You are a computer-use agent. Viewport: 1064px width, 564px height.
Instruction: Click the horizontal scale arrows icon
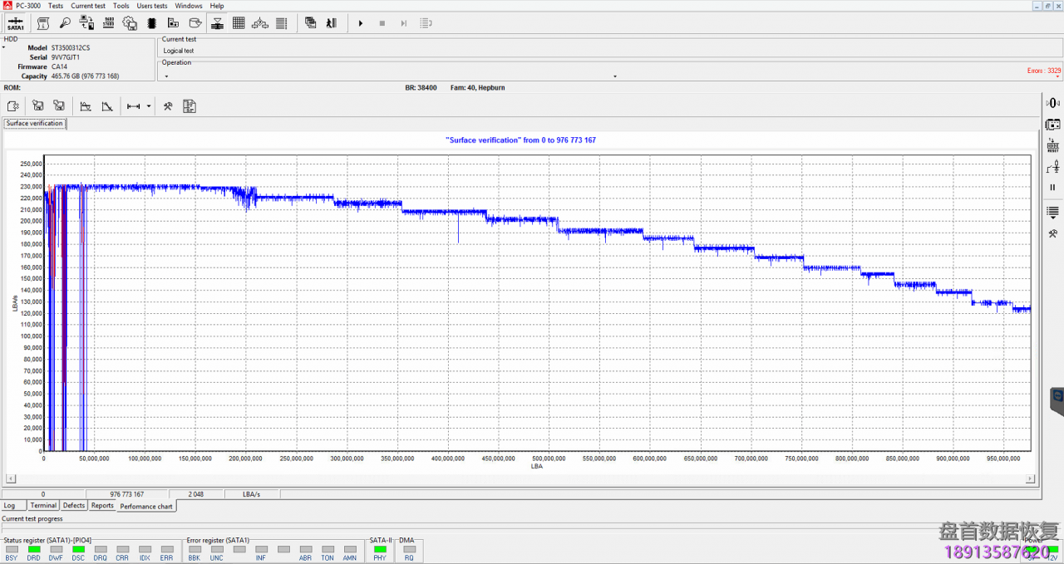[x=133, y=106]
